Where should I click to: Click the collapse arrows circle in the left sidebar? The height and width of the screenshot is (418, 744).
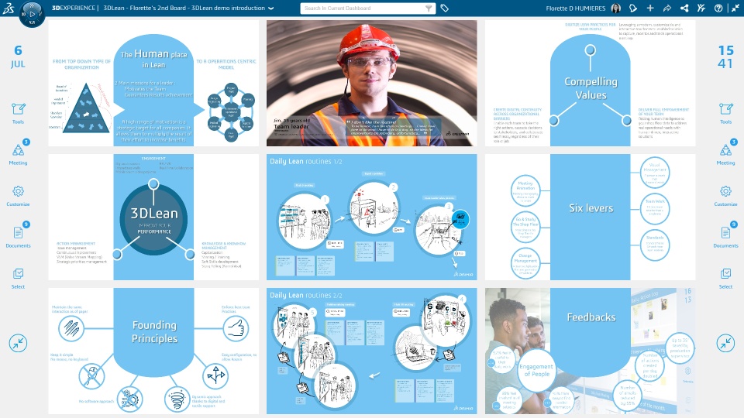tap(18, 343)
